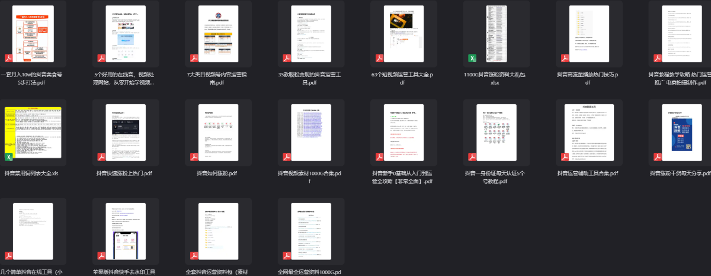Click the PDF icon on 35款吸粉变现的抖音运营工具
Image resolution: width=711 pixels, height=276 pixels.
click(287, 58)
